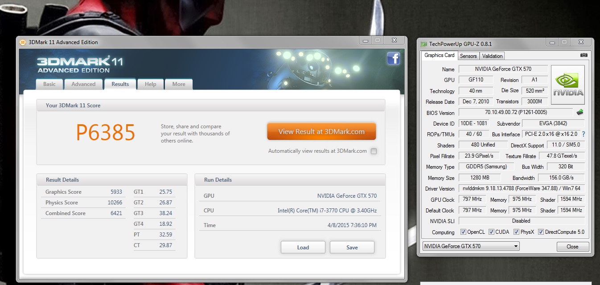Click the GPU name field NVIDIA GeForce GTX 570
This screenshot has height=285, width=600.
click(503, 69)
